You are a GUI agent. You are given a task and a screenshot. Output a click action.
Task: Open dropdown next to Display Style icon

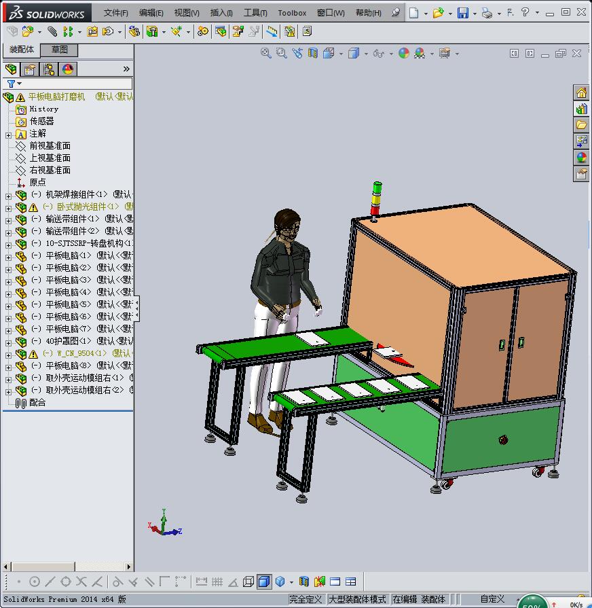point(366,54)
